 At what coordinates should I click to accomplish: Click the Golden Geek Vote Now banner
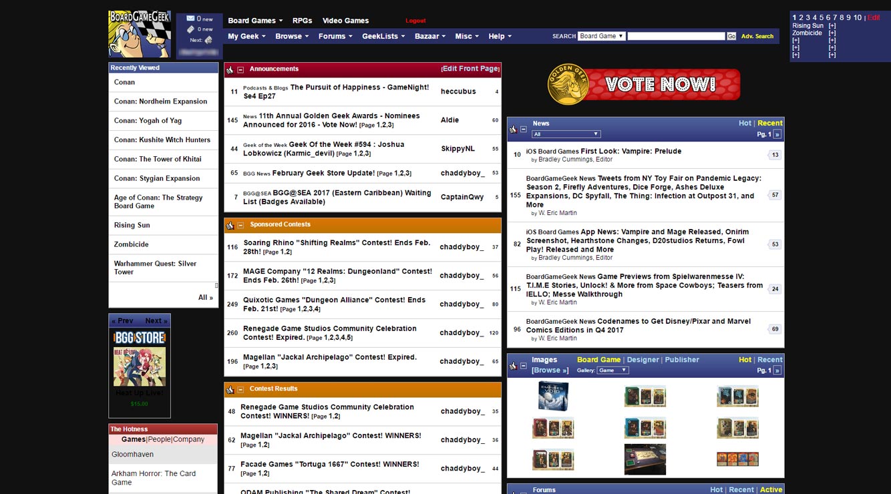click(644, 84)
